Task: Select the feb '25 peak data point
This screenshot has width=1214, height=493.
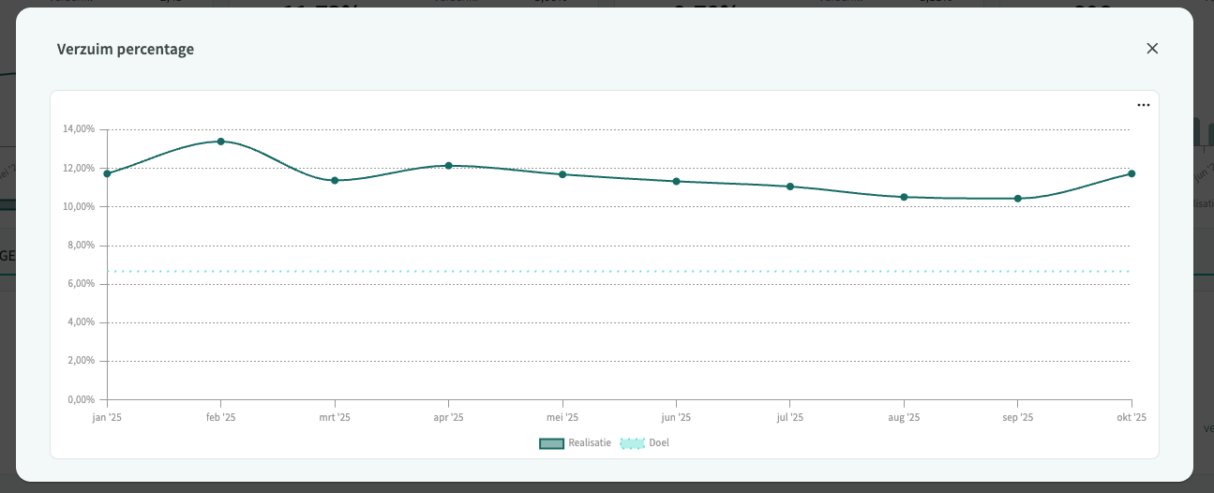Action: tap(221, 142)
